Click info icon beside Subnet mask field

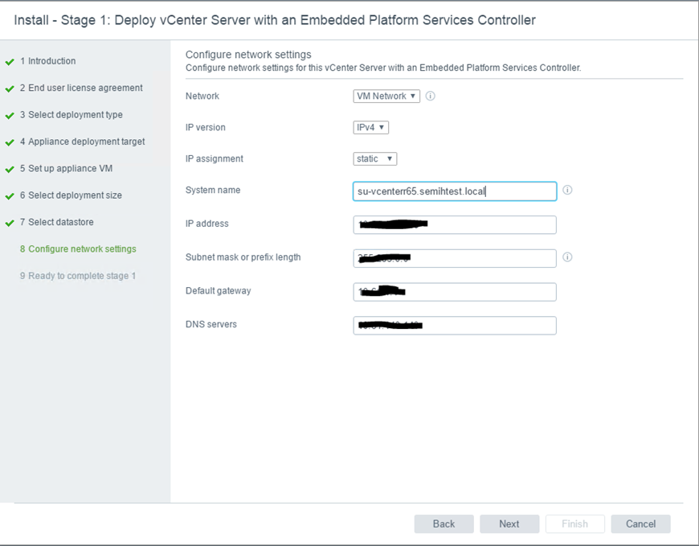point(567,257)
